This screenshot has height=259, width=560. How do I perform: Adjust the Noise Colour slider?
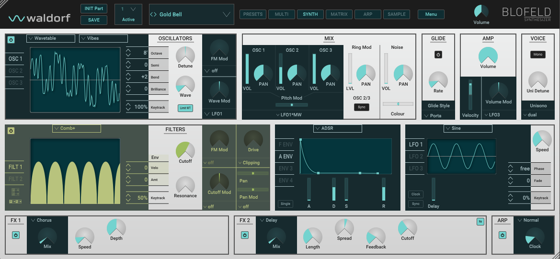coord(398,103)
